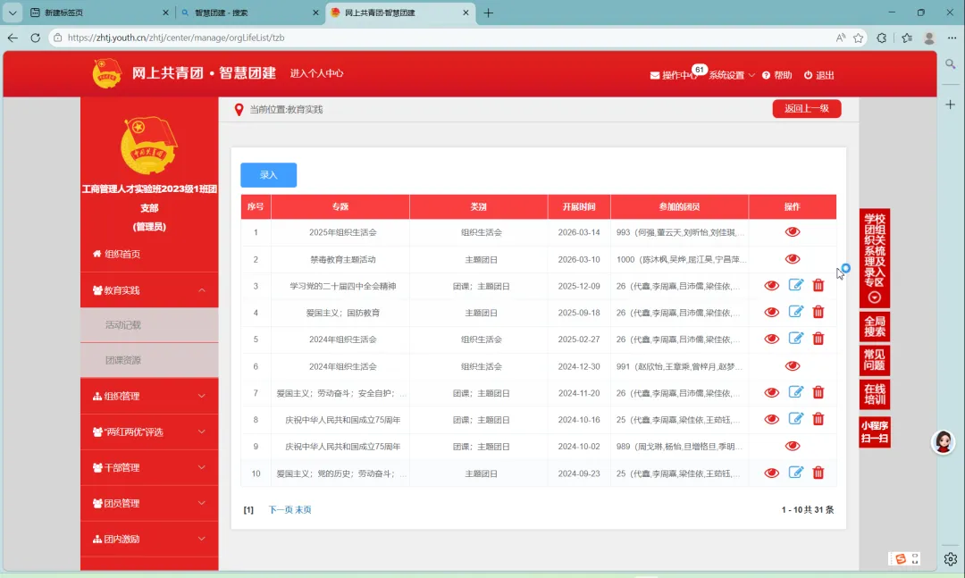Open the 操作中心 mail icon
This screenshot has width=965, height=578.
655,75
